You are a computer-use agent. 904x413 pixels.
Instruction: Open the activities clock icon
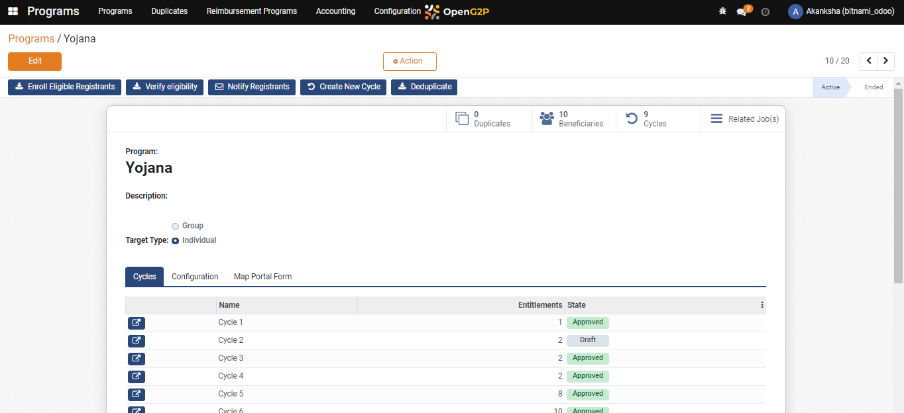click(x=765, y=12)
